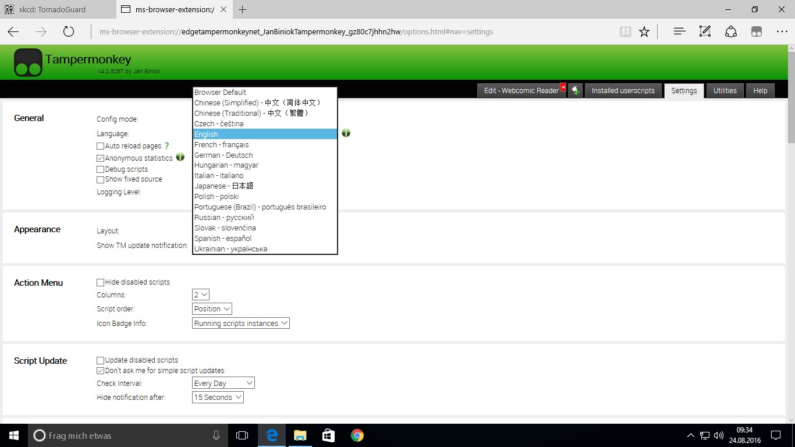
Task: Add page to favorites with star icon
Action: click(644, 32)
